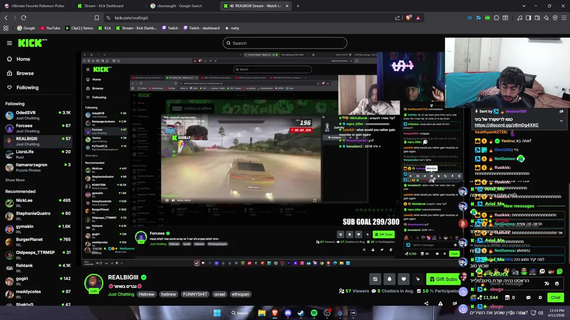Open Brave Rewards triangle icon
Viewport: 570px width, 320px height.
pyautogui.click(x=418, y=18)
